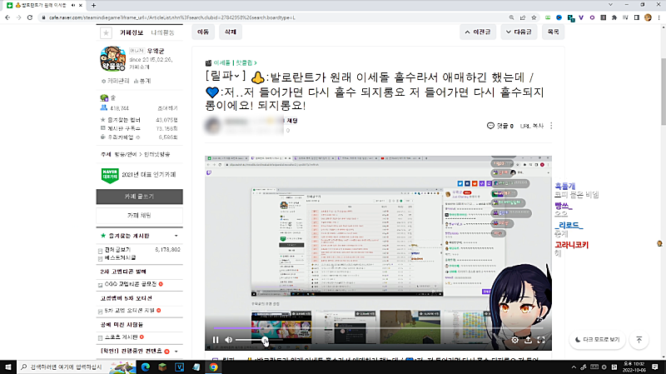The height and width of the screenshot is (374, 666).
Task: Click the cafe favorite star icon
Action: point(105,32)
